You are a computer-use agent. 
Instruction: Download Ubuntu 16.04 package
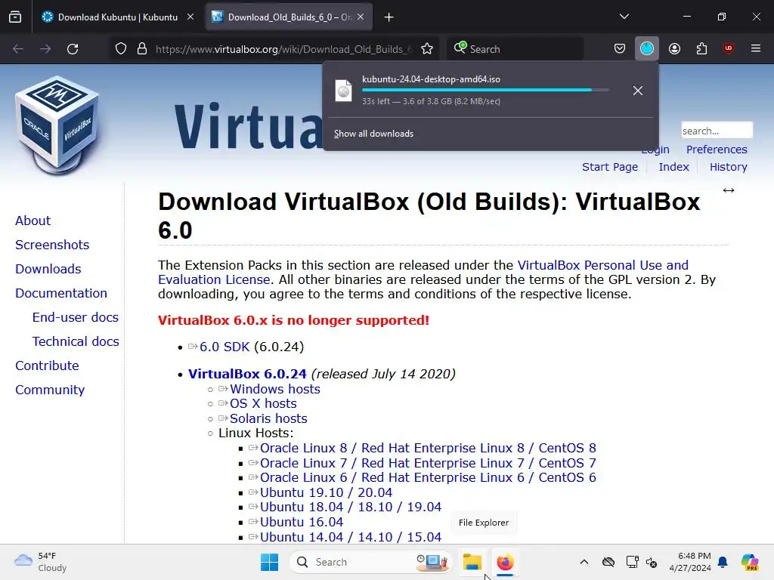[x=302, y=523]
